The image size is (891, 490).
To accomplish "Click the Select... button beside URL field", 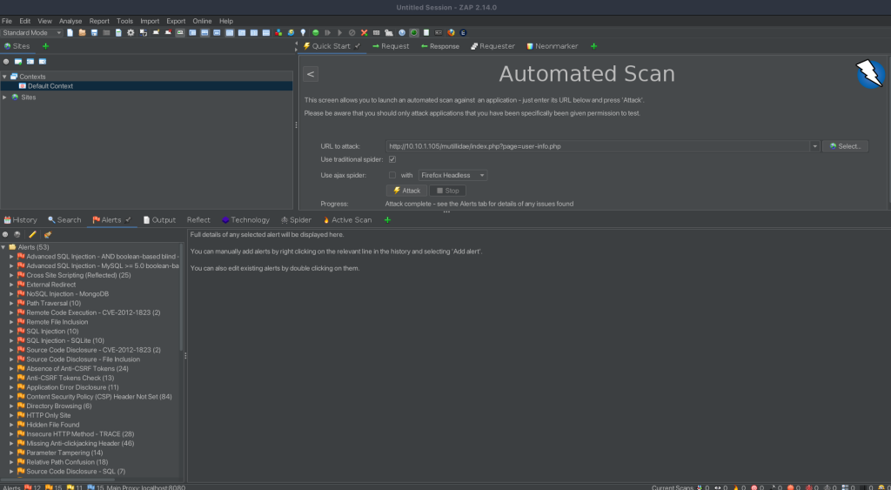I will (x=845, y=146).
